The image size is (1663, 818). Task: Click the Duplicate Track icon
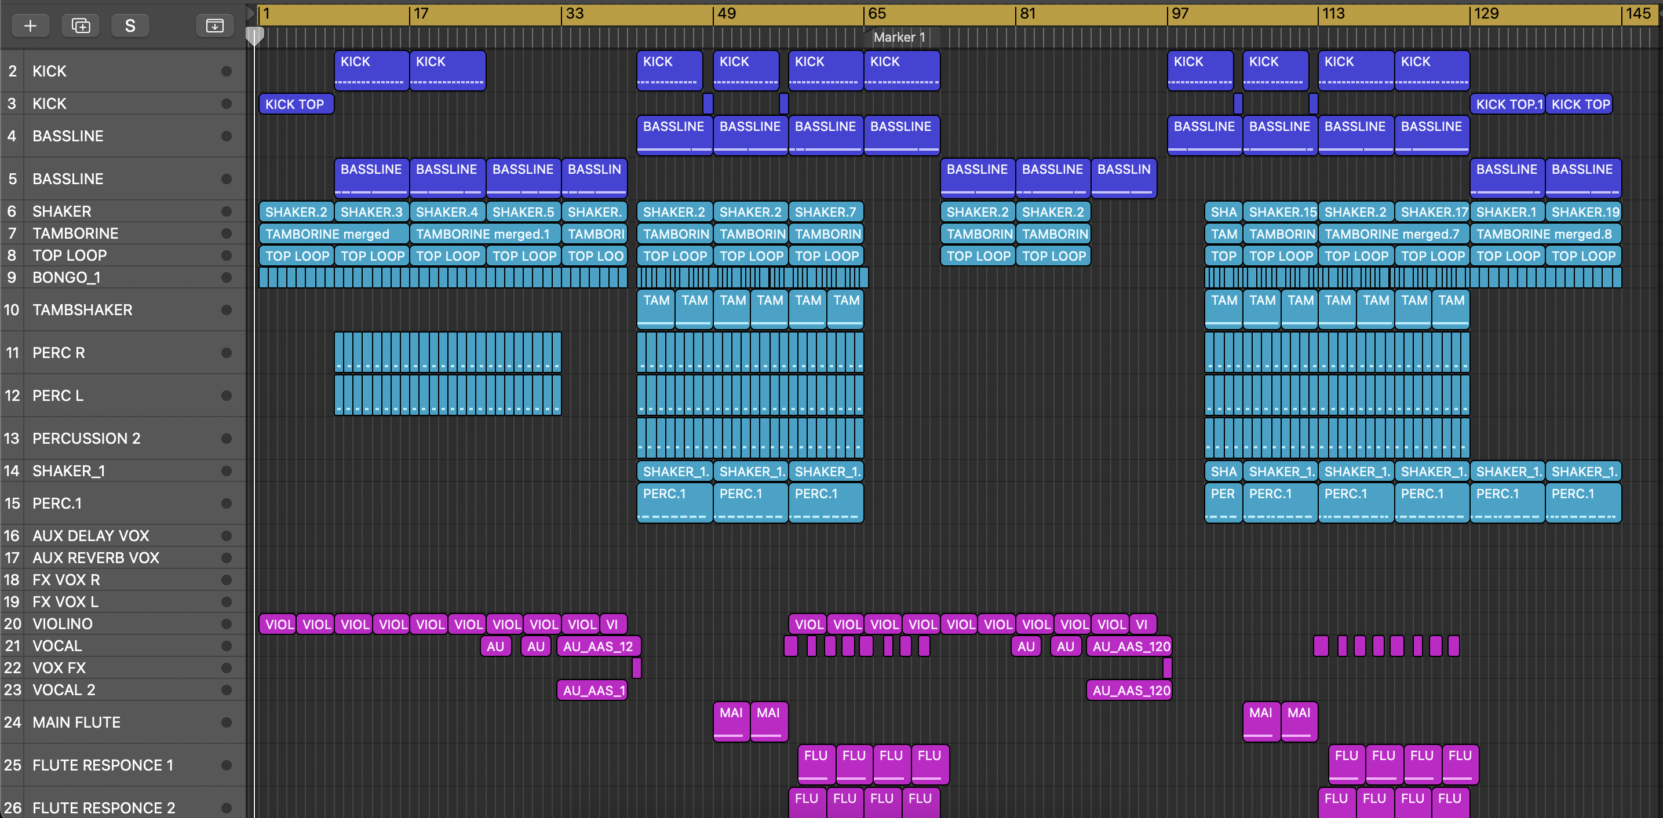pos(81,26)
